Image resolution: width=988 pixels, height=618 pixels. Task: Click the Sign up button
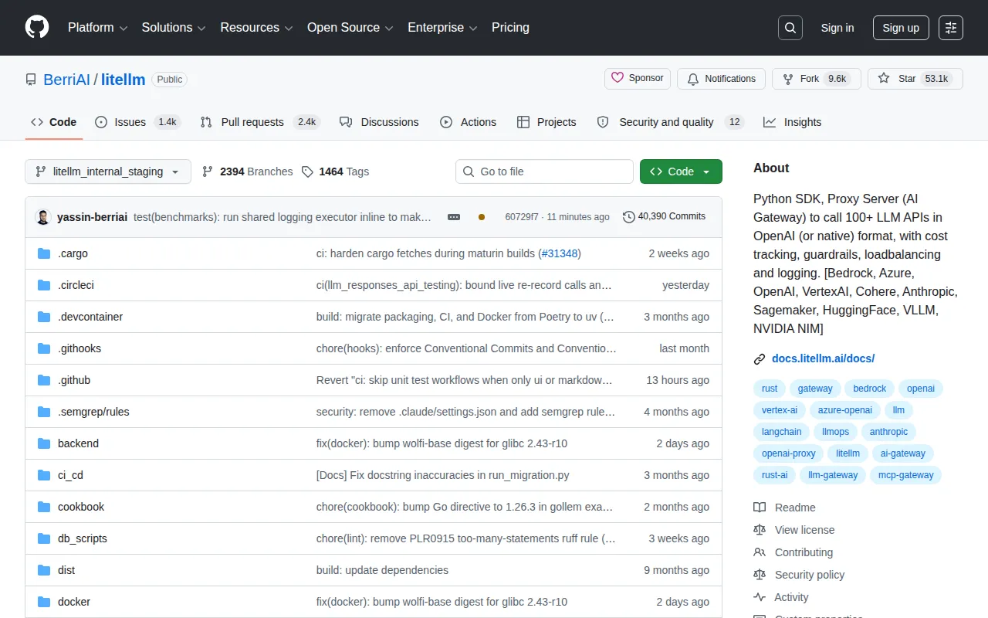tap(901, 28)
